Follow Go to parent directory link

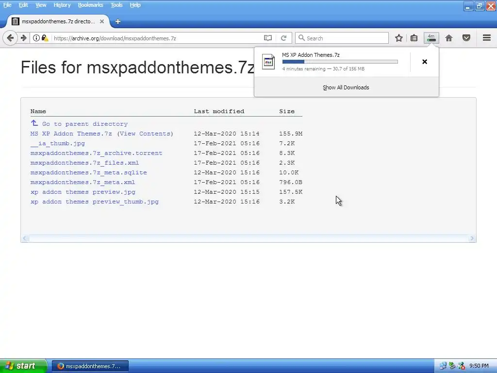[x=85, y=124]
